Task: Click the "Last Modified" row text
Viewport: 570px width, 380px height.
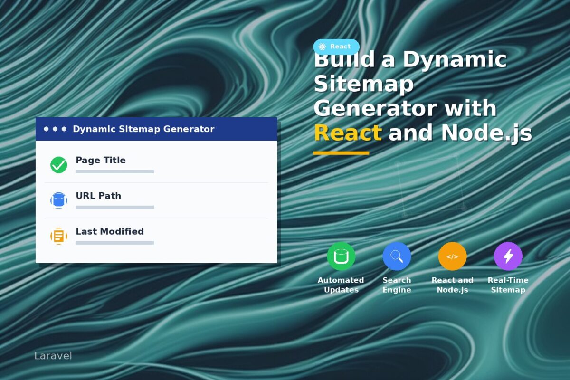Action: 110,231
